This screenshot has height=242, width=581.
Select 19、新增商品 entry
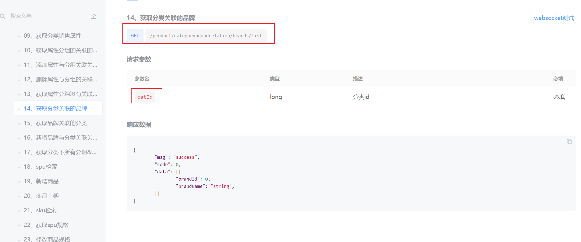click(41, 181)
